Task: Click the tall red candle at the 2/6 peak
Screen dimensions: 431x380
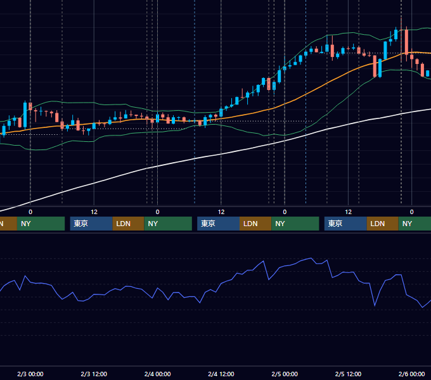Action: tap(406, 42)
